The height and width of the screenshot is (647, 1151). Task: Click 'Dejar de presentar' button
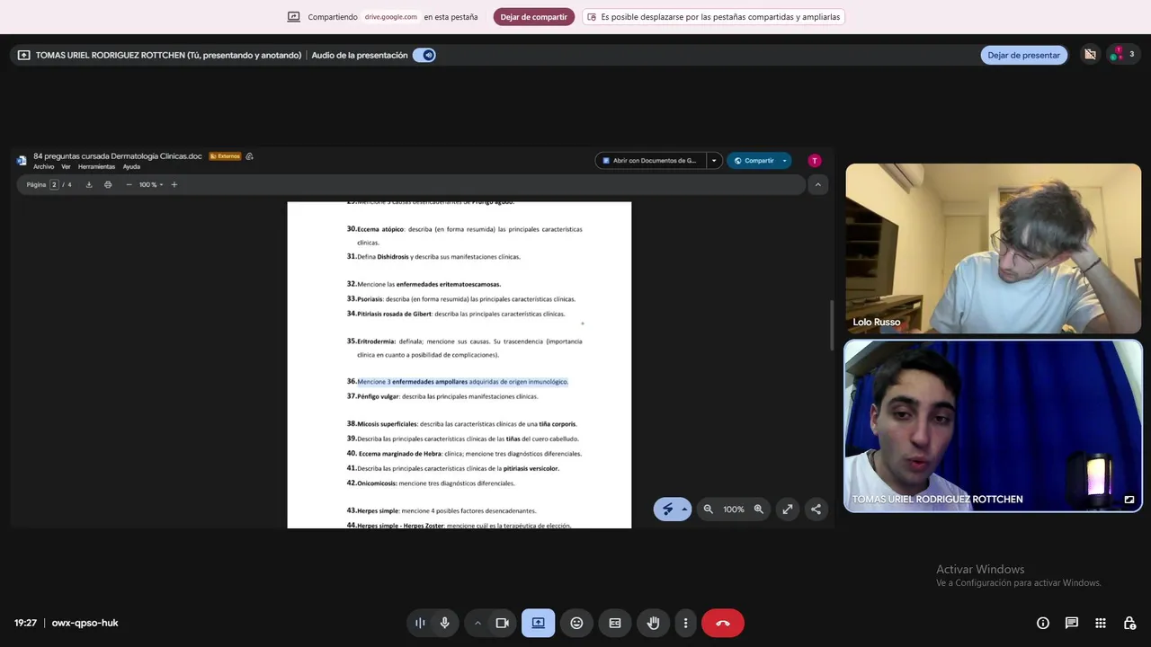pyautogui.click(x=1023, y=55)
